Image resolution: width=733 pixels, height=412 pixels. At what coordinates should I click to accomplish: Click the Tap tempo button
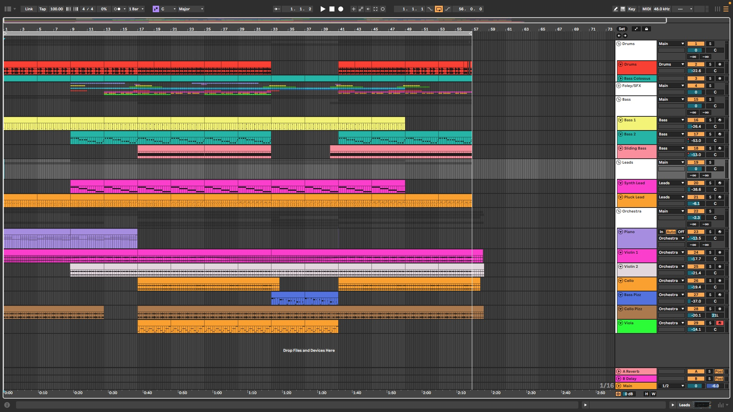tap(42, 9)
